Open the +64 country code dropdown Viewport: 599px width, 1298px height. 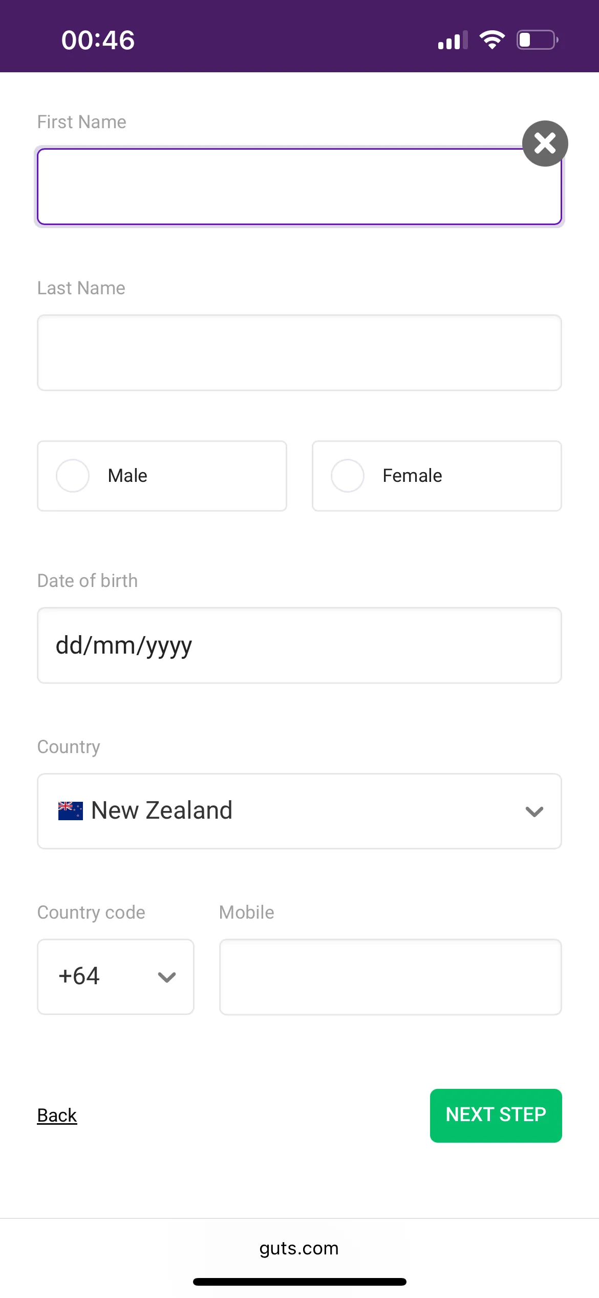[116, 977]
